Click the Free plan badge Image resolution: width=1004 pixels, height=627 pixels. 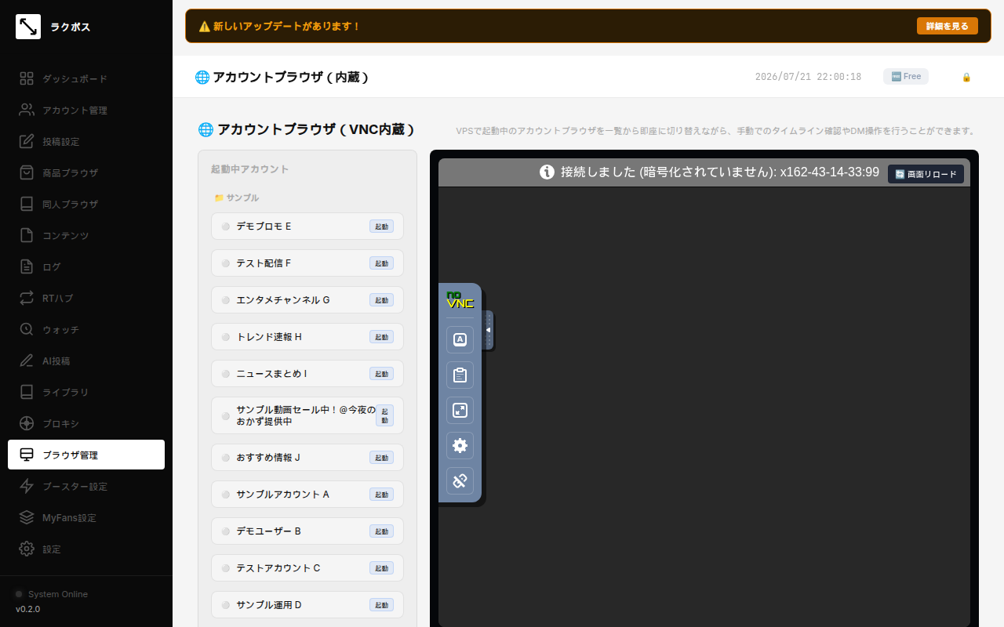[906, 76]
